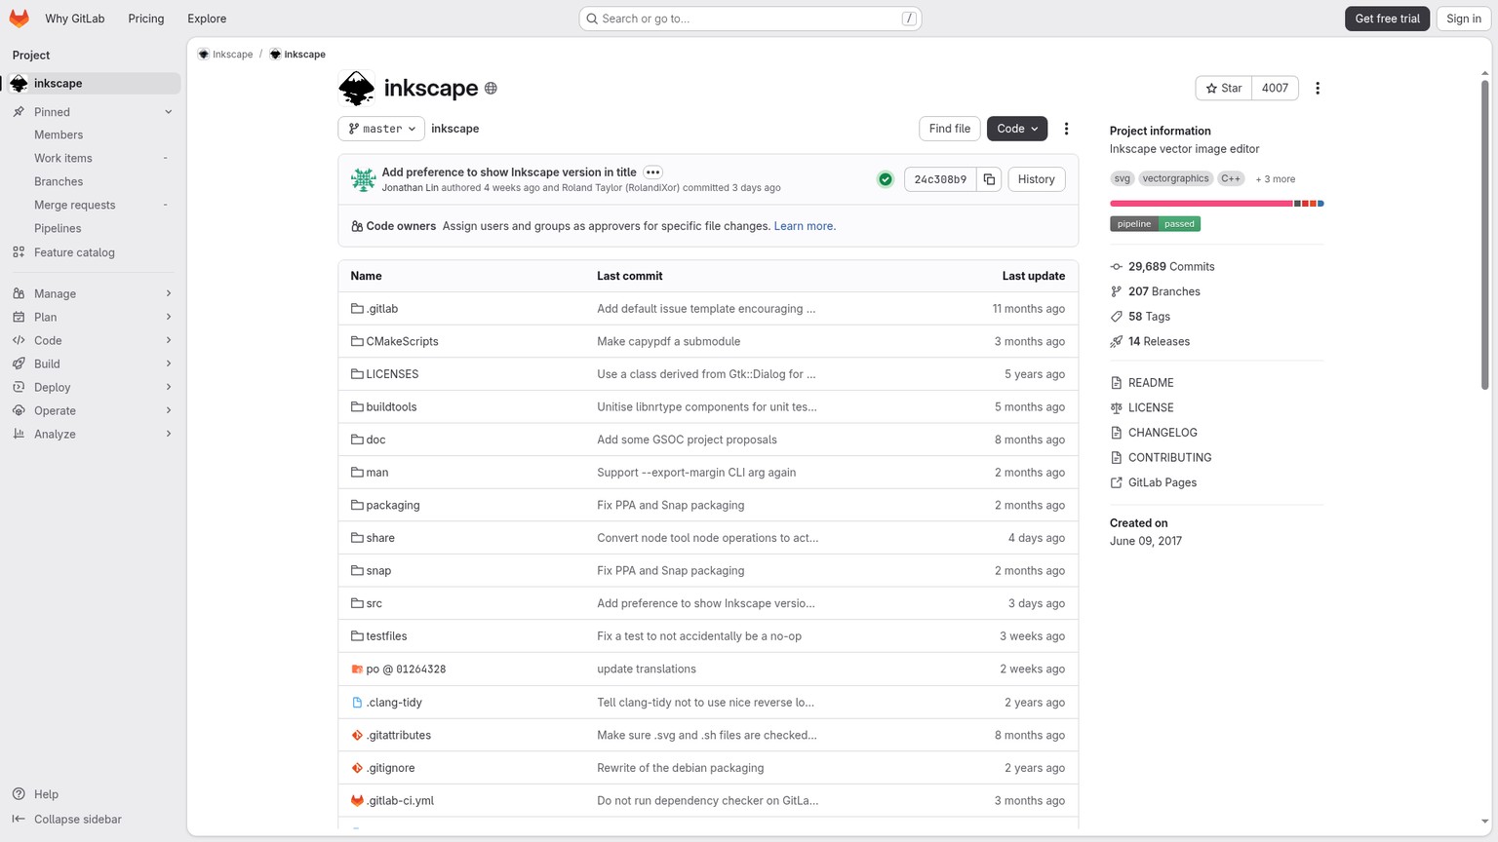Click the .gitlab folder icon
The image size is (1498, 842).
(357, 309)
